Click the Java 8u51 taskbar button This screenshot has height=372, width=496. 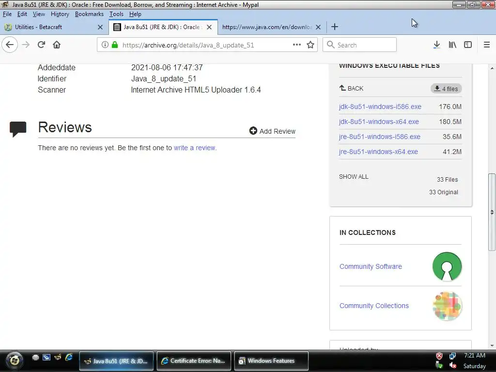pos(116,360)
